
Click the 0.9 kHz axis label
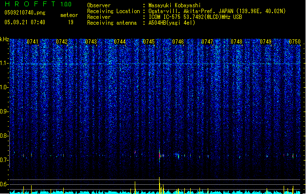(x=4, y=112)
